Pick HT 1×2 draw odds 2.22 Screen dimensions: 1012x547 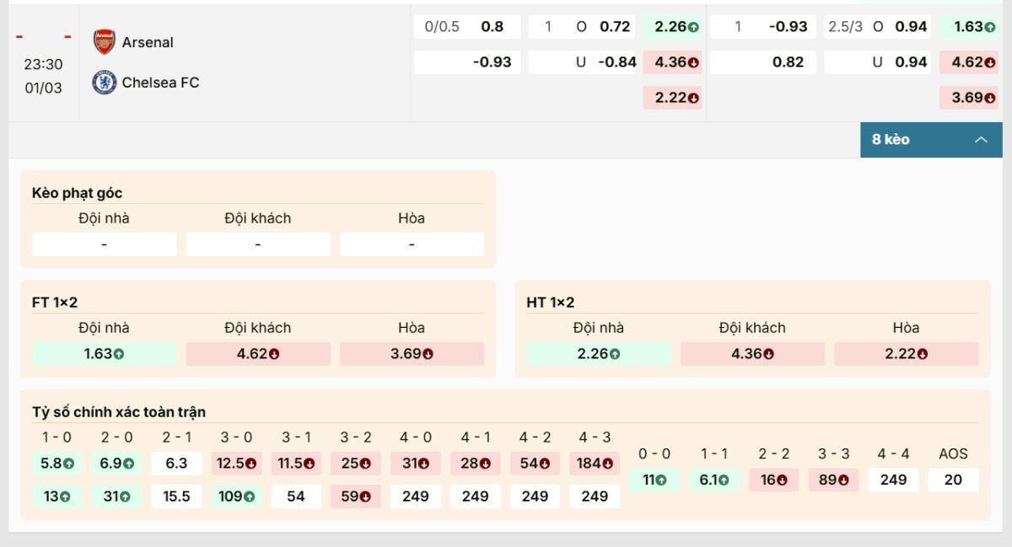(x=907, y=354)
